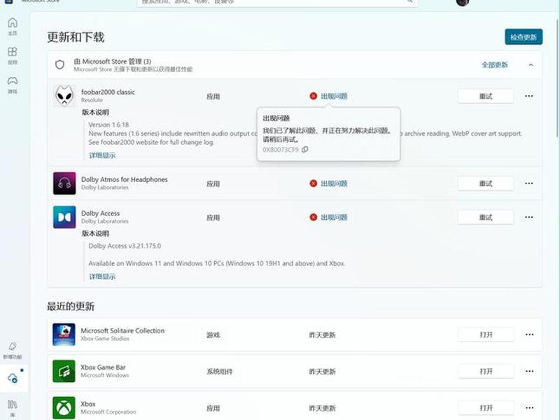Click the Xbox Game Bar title text

pyautogui.click(x=103, y=367)
